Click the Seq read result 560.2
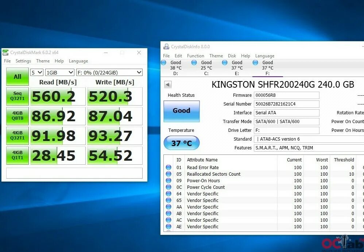Screen dimensions: 364x252 point(58,96)
